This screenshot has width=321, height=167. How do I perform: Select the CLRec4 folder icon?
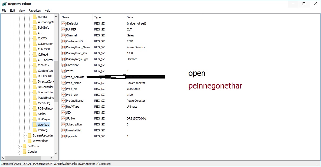[35, 54]
